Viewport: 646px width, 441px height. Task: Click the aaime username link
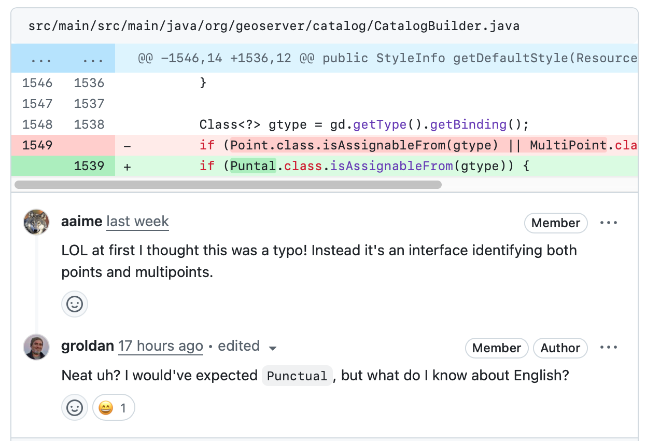coord(81,222)
